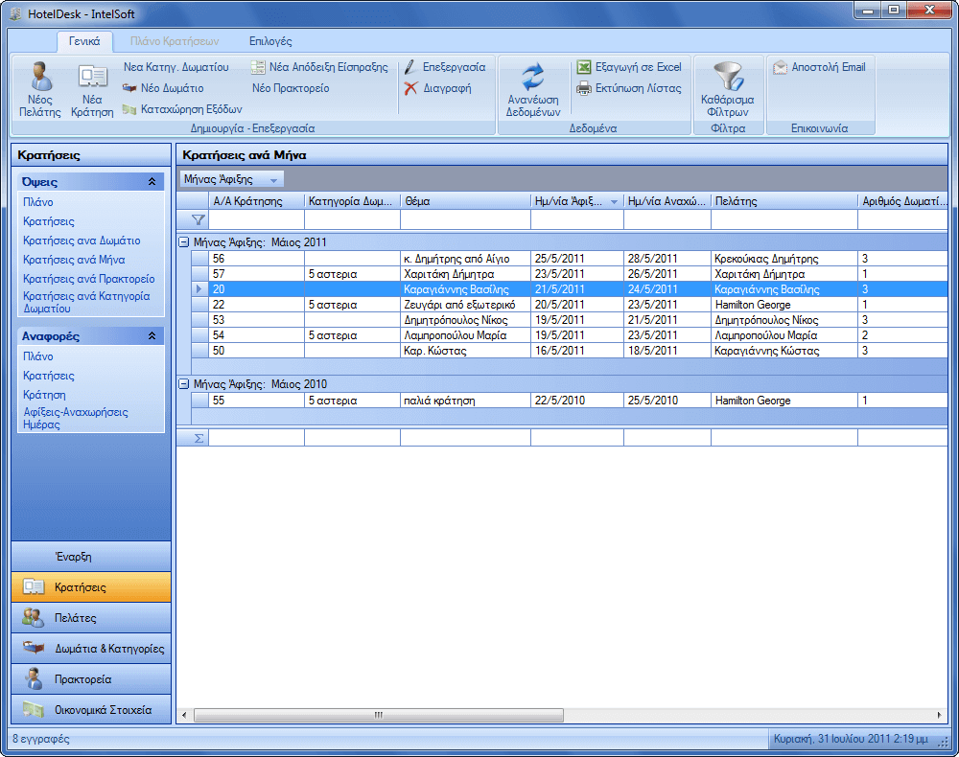This screenshot has height=757, width=959.
Task: Click the Νέα Κράτηση ribbon icon
Action: click(92, 77)
